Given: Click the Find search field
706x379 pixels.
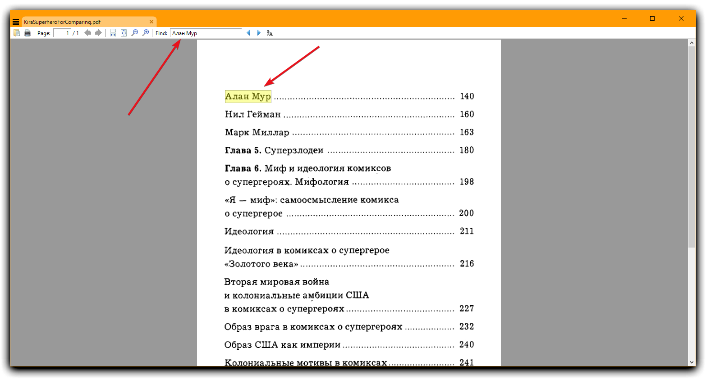Looking at the screenshot, I should pyautogui.click(x=206, y=33).
